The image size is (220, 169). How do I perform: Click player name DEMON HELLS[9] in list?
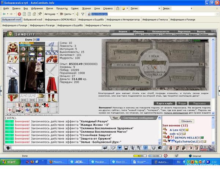pyautogui.click(x=188, y=138)
